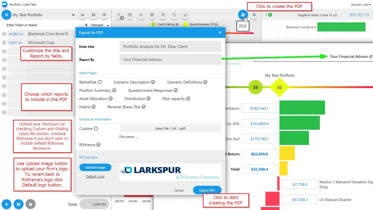
Task: Enable the RetireRisk page option
Action: click(x=100, y=82)
